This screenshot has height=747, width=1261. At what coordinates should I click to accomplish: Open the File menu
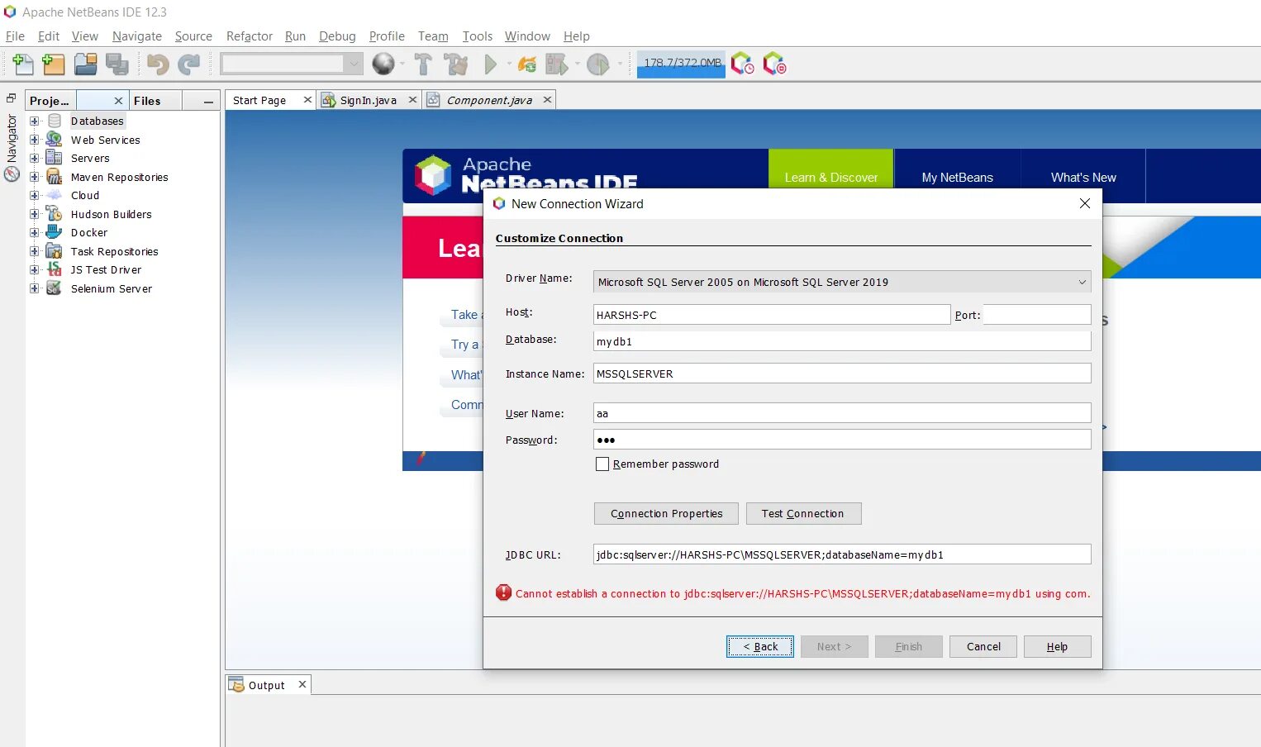[15, 36]
